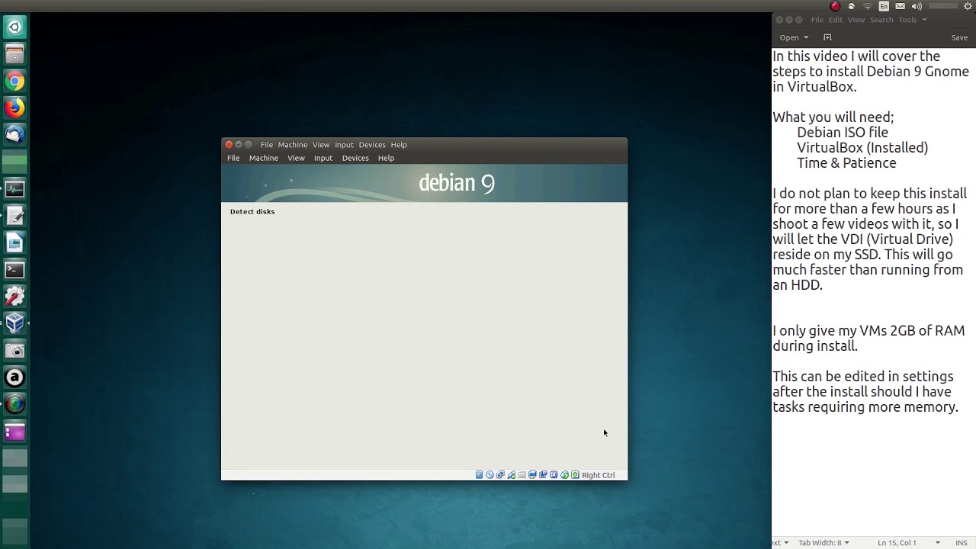
Task: Click the VirtualBox cube icon in the launcher
Action: coord(14,323)
